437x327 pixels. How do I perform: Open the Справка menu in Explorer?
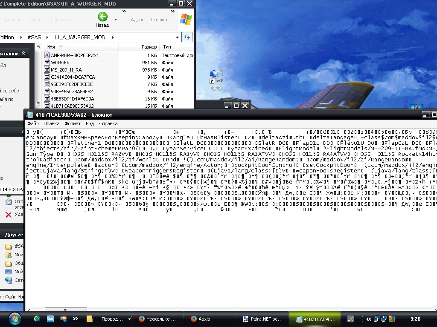coord(60,20)
